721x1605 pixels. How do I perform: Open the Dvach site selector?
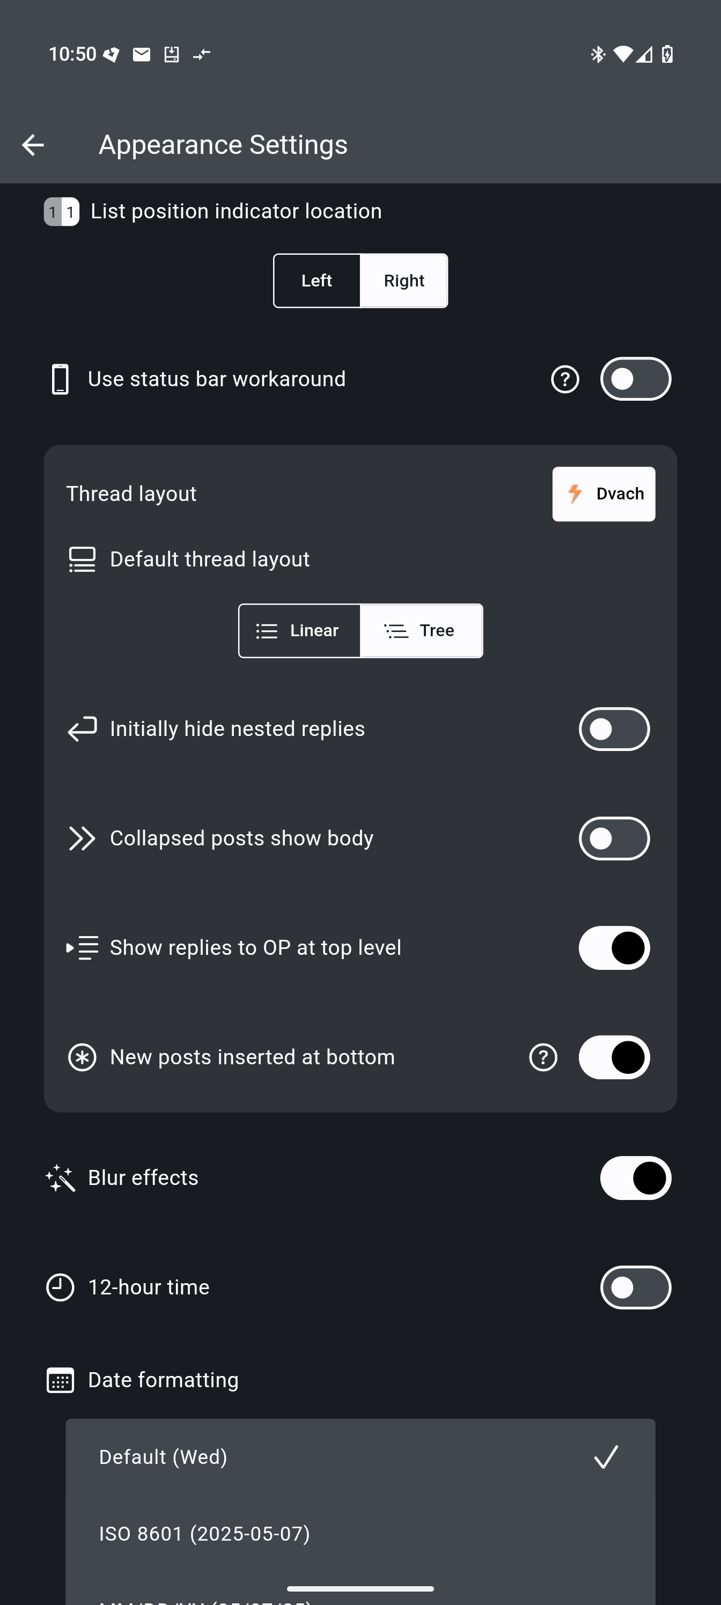[x=603, y=494]
